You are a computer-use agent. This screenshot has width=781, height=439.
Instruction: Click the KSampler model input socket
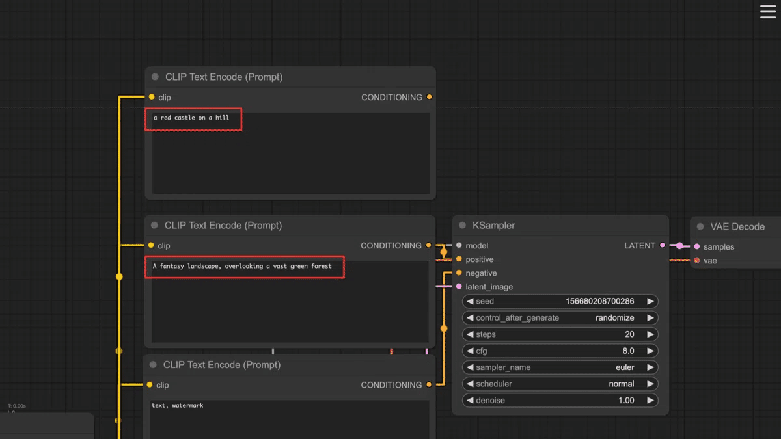pos(459,246)
